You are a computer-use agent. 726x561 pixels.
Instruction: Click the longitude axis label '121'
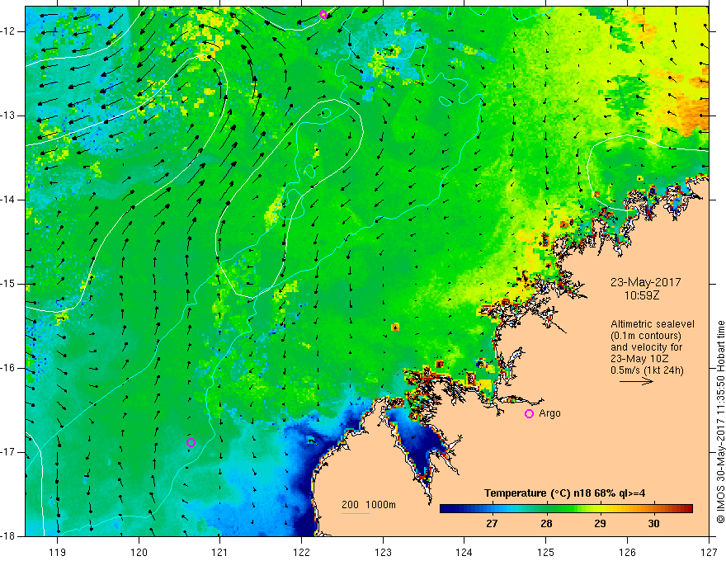pos(220,552)
